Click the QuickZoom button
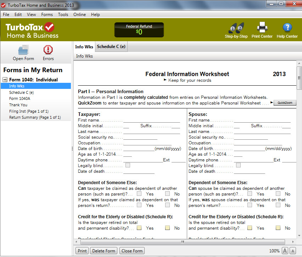Screen dimensions: 302x257 pyautogui.click(x=285, y=103)
